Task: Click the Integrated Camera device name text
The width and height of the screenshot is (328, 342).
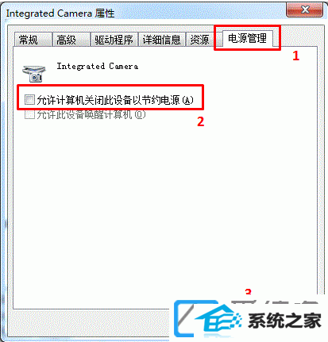Action: (98, 66)
